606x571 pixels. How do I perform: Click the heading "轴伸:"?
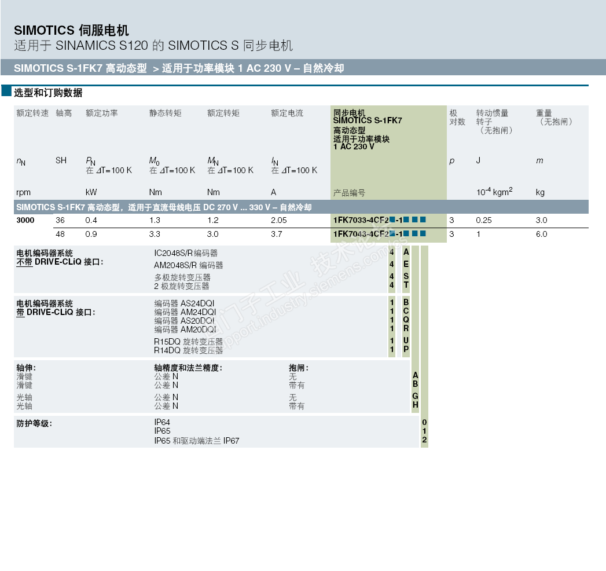[x=26, y=368]
